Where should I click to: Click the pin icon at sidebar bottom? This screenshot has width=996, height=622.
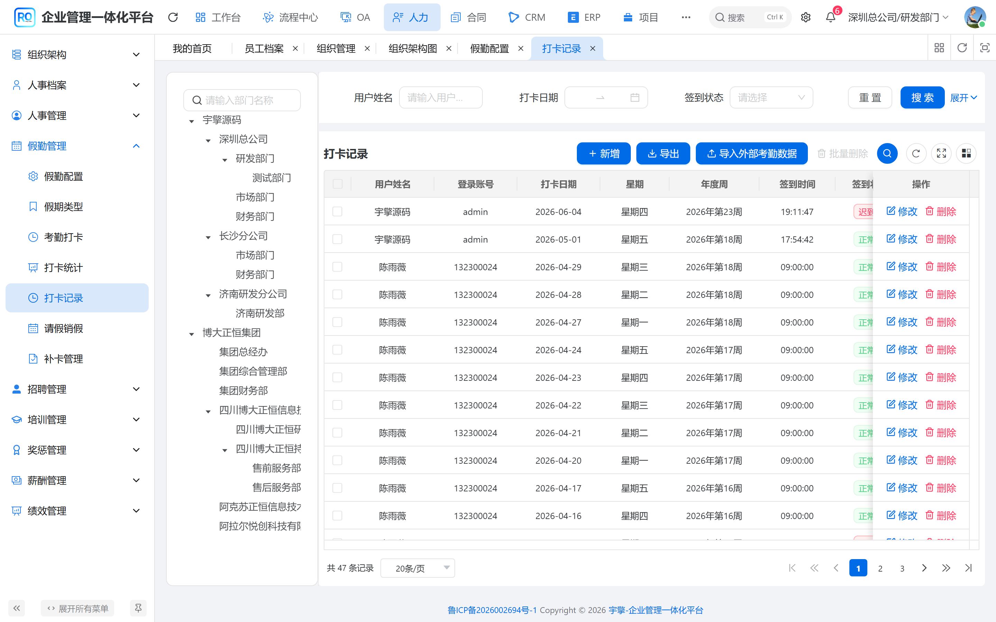coord(138,607)
